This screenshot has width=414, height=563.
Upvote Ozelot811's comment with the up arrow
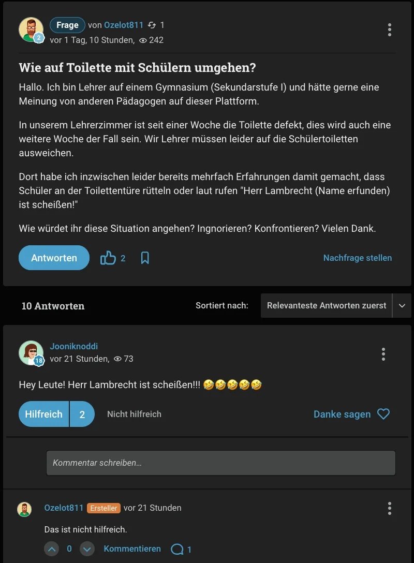pyautogui.click(x=51, y=549)
